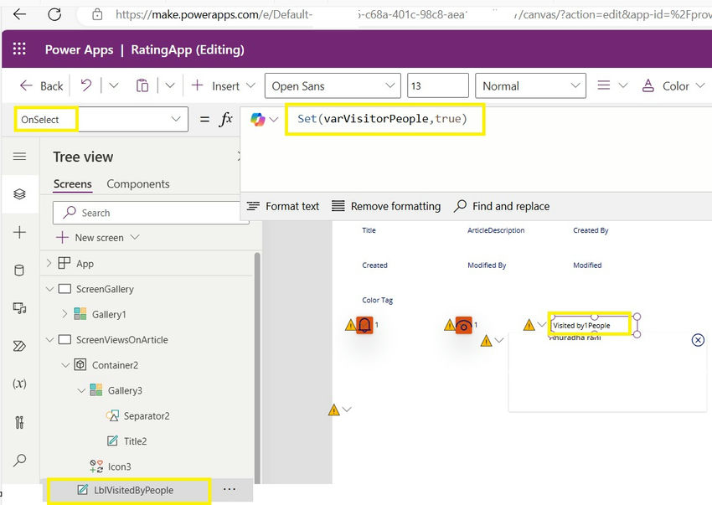Click the orange bell icon on canvas
Image resolution: width=712 pixels, height=505 pixels.
pyautogui.click(x=364, y=325)
